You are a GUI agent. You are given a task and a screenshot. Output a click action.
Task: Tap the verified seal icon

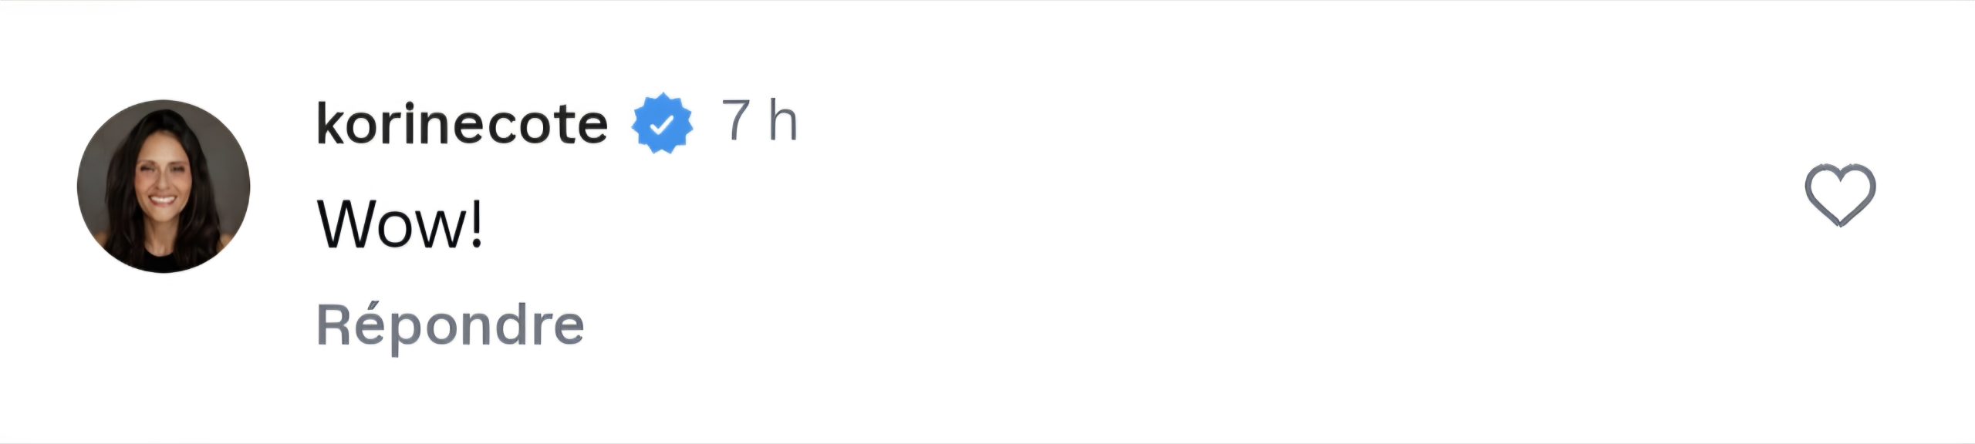(661, 123)
